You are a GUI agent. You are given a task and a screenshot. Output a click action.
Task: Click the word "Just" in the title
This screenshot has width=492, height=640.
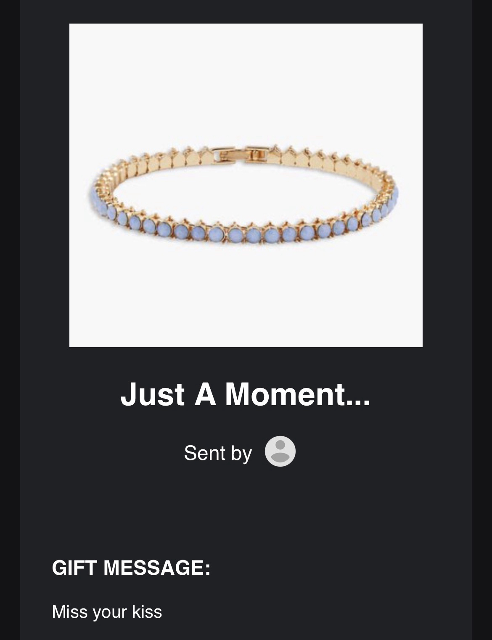[153, 394]
